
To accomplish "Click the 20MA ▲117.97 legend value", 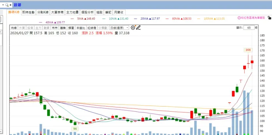I will pos(150,18).
